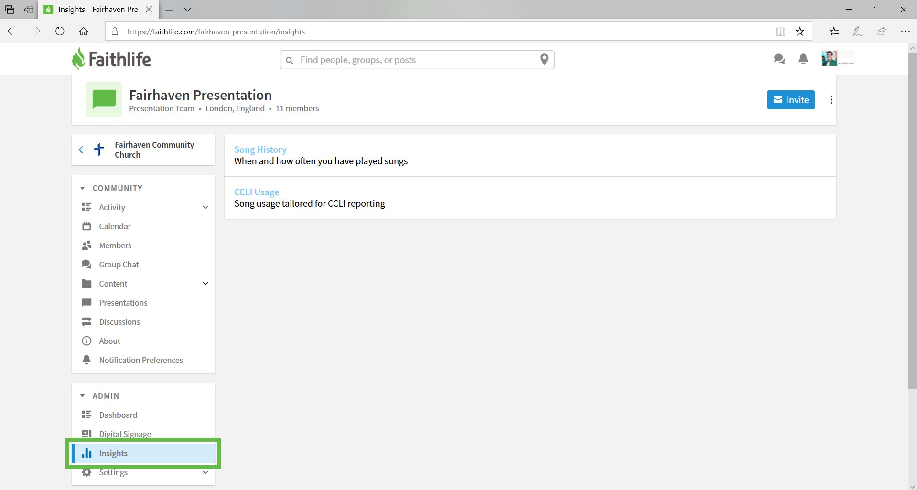Select the Insights - Fairhaven browser tab
The width and height of the screenshot is (917, 490).
click(x=99, y=9)
